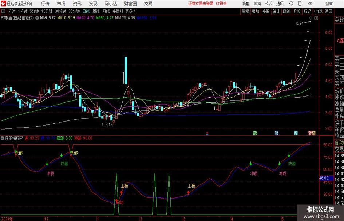Image resolution: width=344 pixels, height=221 pixels.
Task: Click the 底部: 5.00 indicator value
Action: (x=64, y=138)
